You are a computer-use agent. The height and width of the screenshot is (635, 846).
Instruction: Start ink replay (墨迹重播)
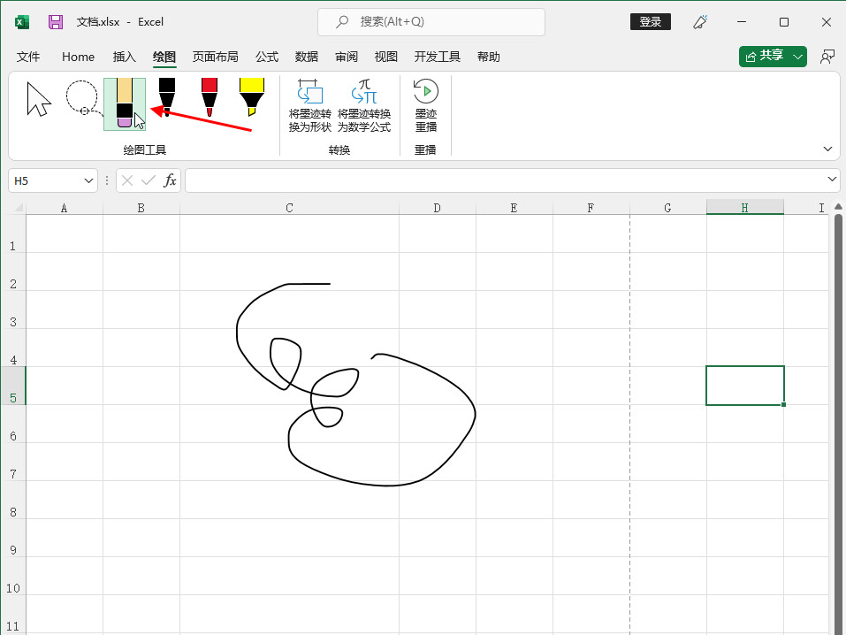click(x=426, y=106)
